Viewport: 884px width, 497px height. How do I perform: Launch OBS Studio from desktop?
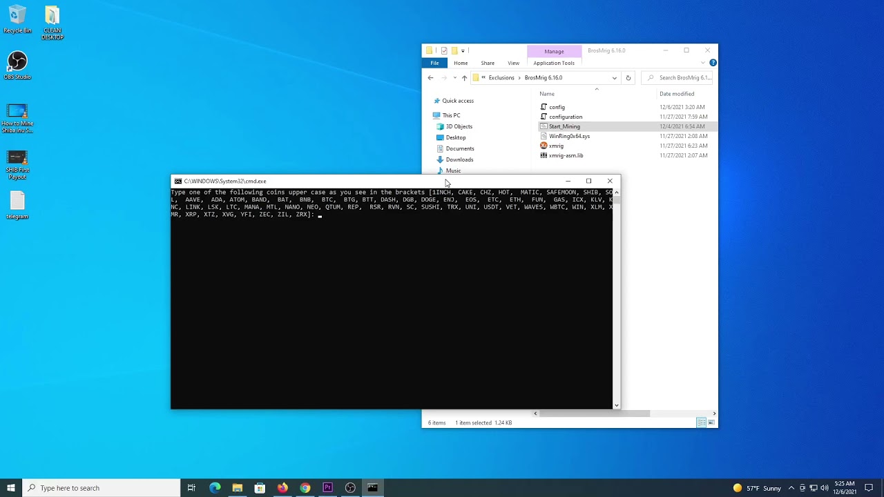pos(17,66)
